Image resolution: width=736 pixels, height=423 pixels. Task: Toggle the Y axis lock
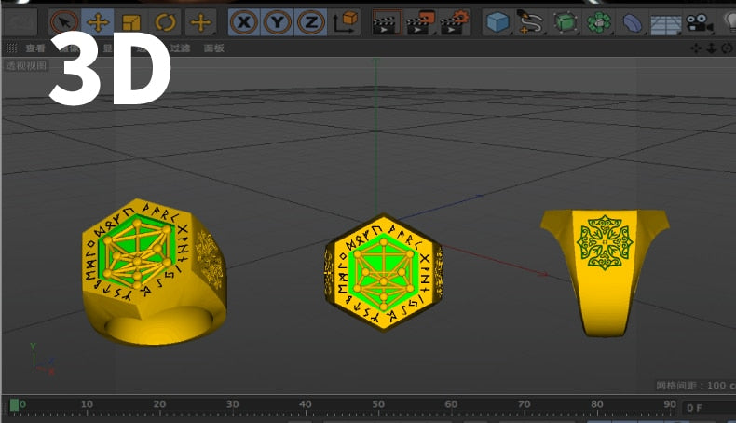point(278,22)
